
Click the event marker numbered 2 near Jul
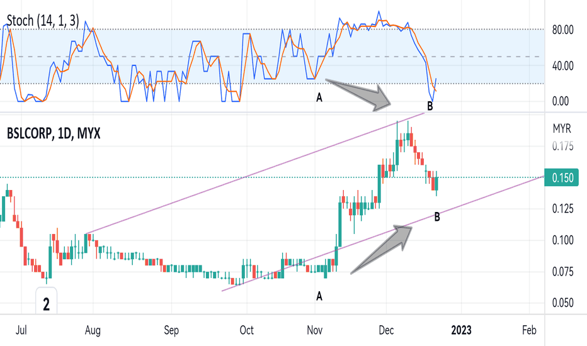click(47, 301)
